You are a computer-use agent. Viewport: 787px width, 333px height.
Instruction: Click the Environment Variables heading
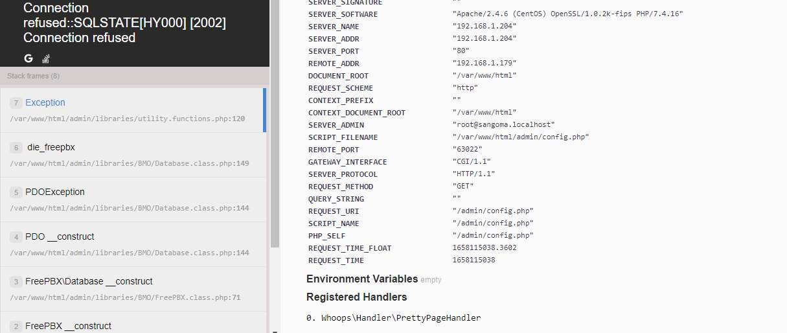coord(362,279)
